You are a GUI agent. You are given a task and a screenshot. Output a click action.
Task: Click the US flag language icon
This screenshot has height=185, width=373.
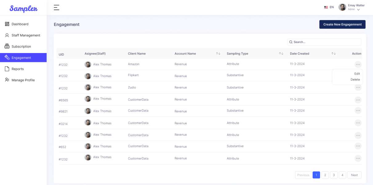point(326,7)
